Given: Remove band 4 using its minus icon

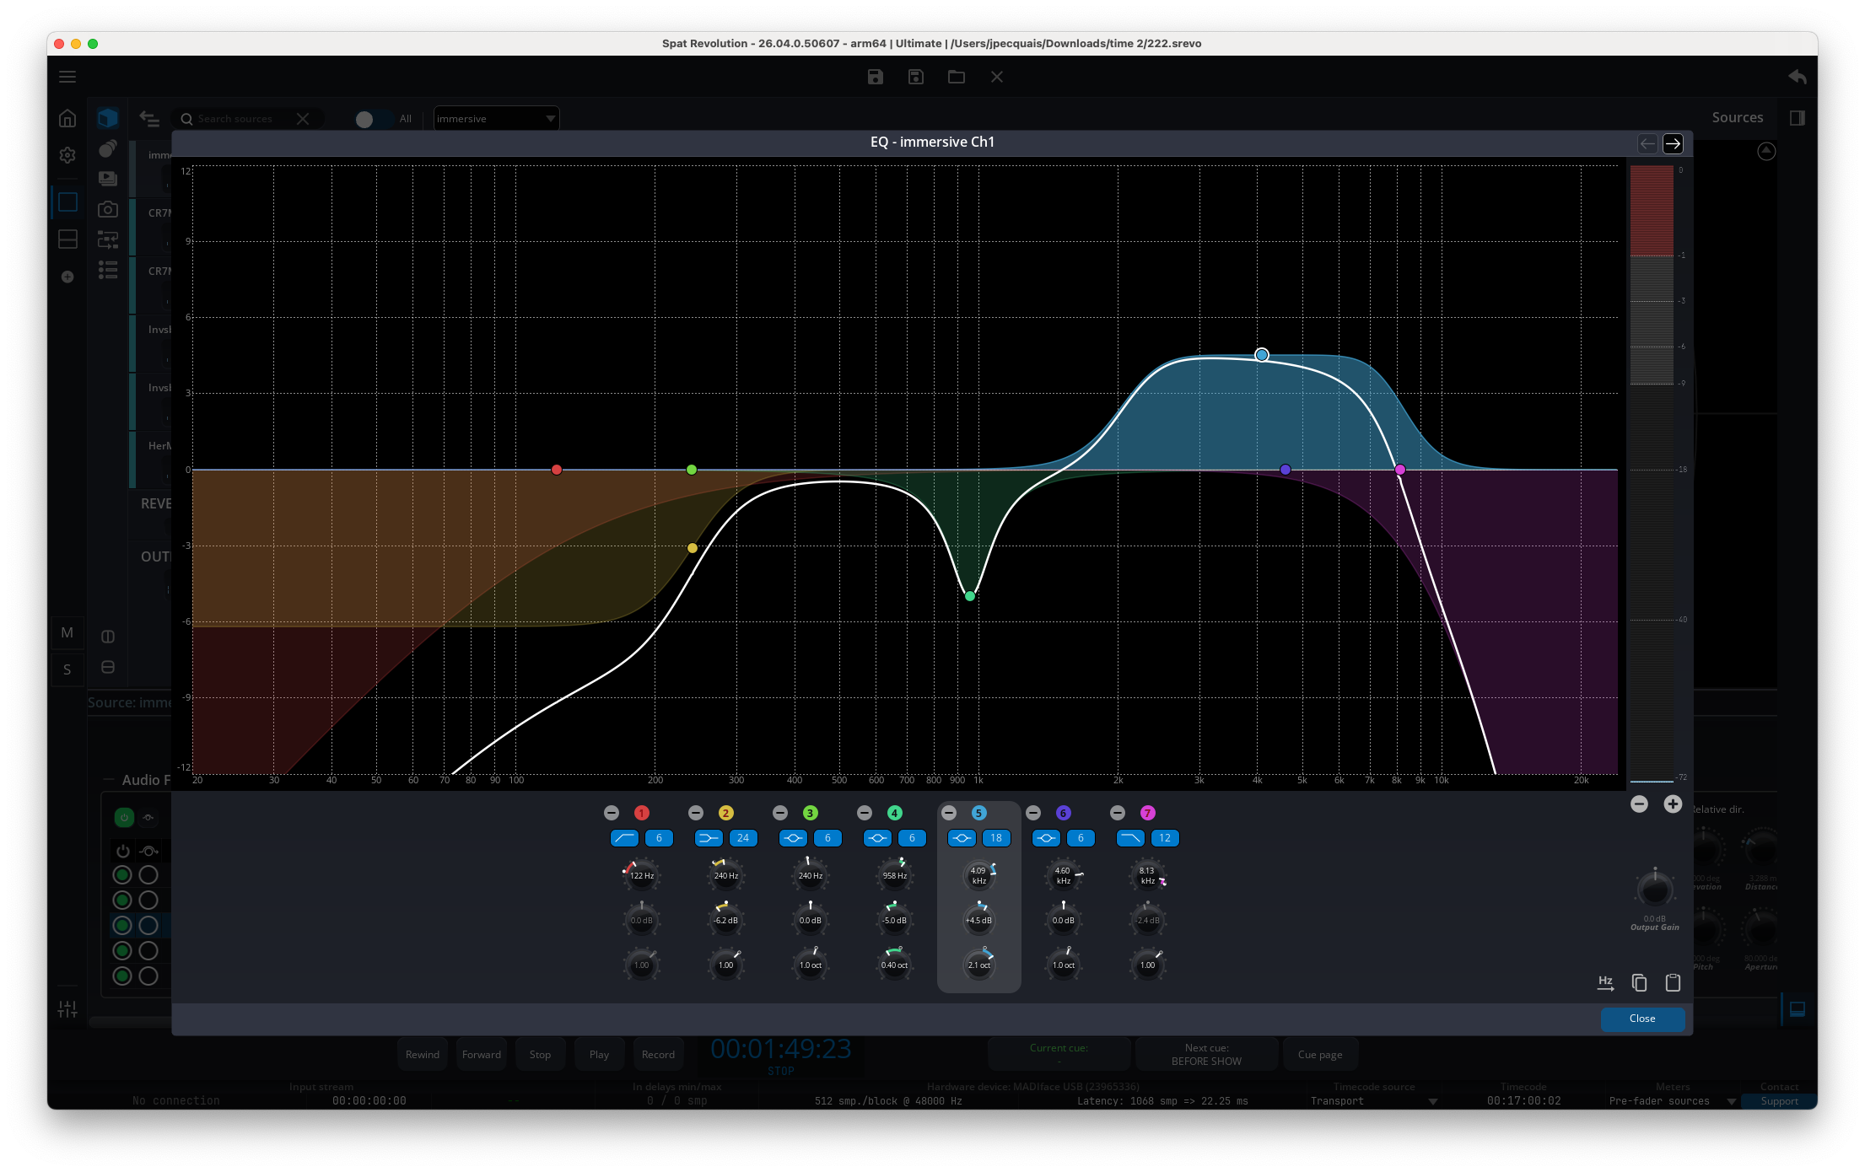Looking at the screenshot, I should tap(865, 813).
